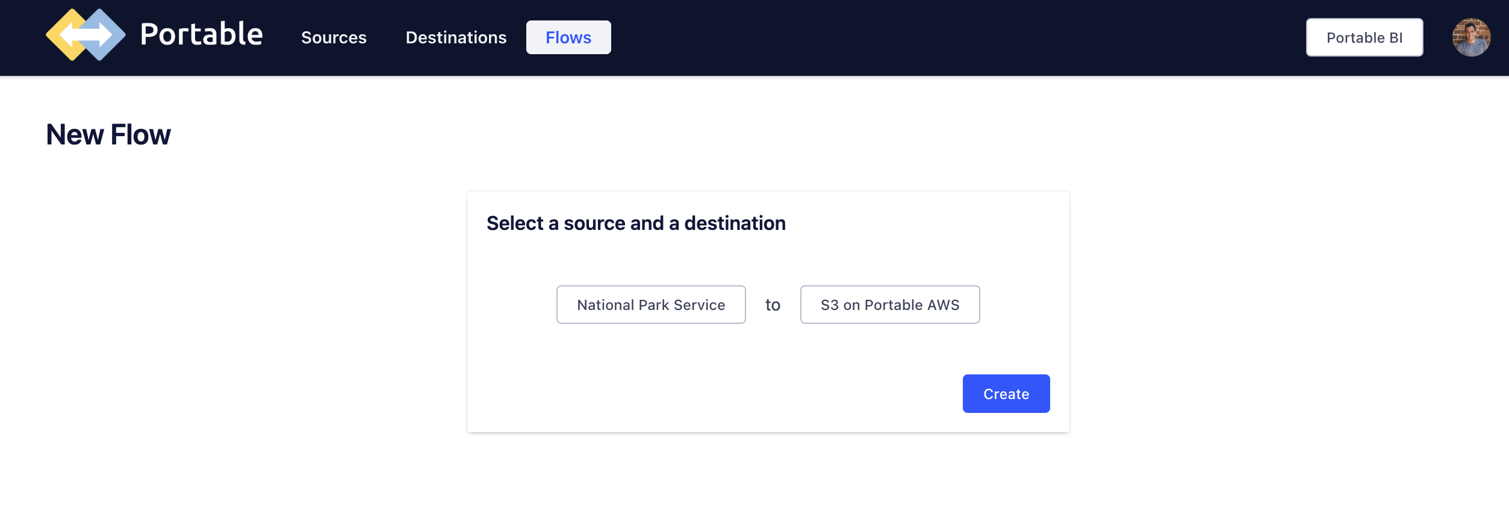
Task: Go to the Sources page
Action: [x=334, y=38]
